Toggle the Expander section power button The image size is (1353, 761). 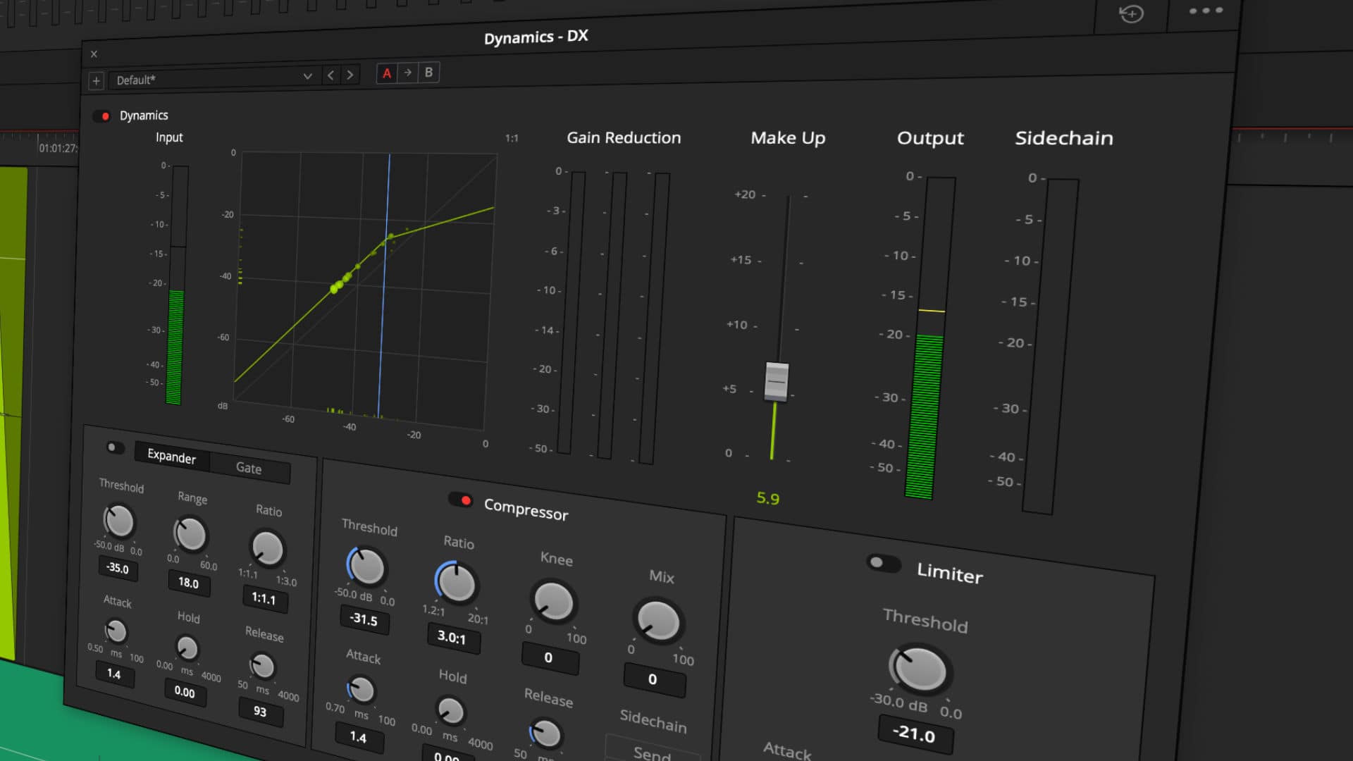pyautogui.click(x=115, y=446)
